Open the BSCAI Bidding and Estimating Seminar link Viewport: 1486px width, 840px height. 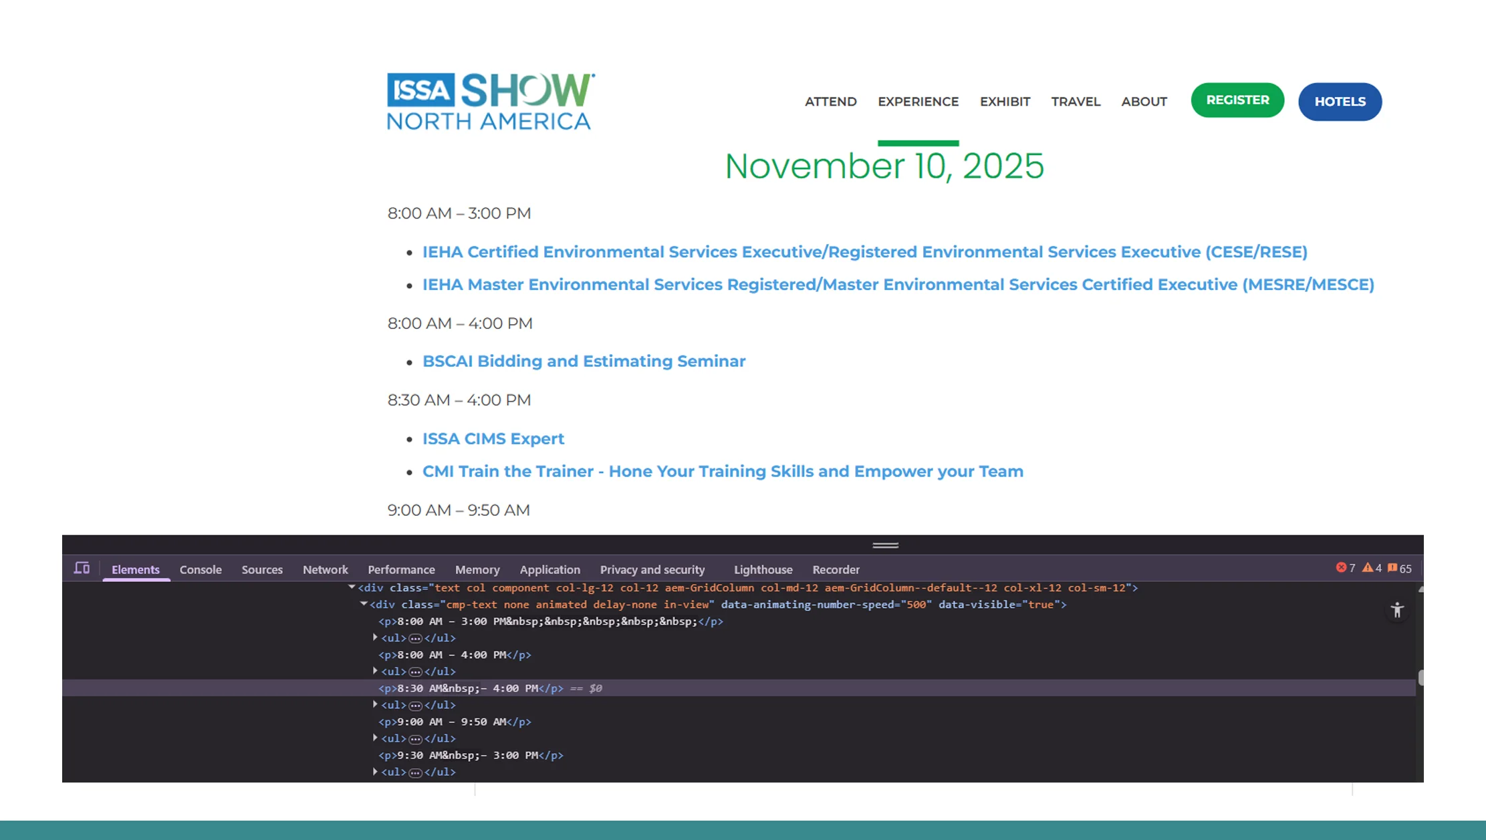tap(584, 361)
